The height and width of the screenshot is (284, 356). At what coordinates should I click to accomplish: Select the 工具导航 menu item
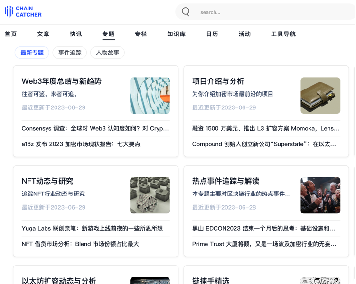click(x=283, y=34)
